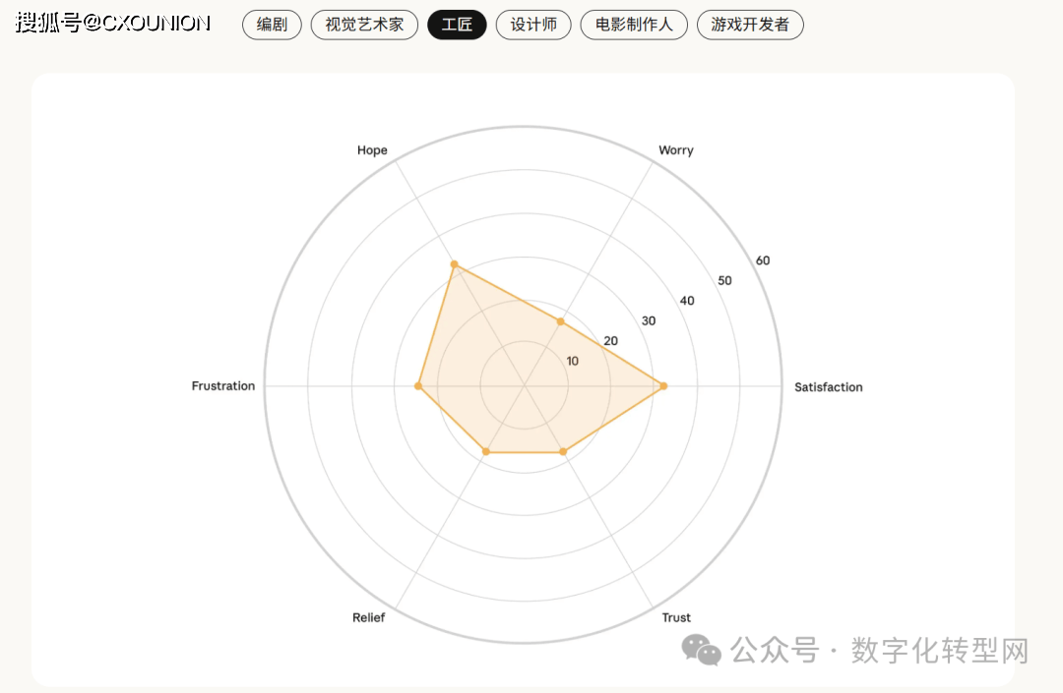Click the Trust data point marker
This screenshot has height=693, width=1063.
563,452
